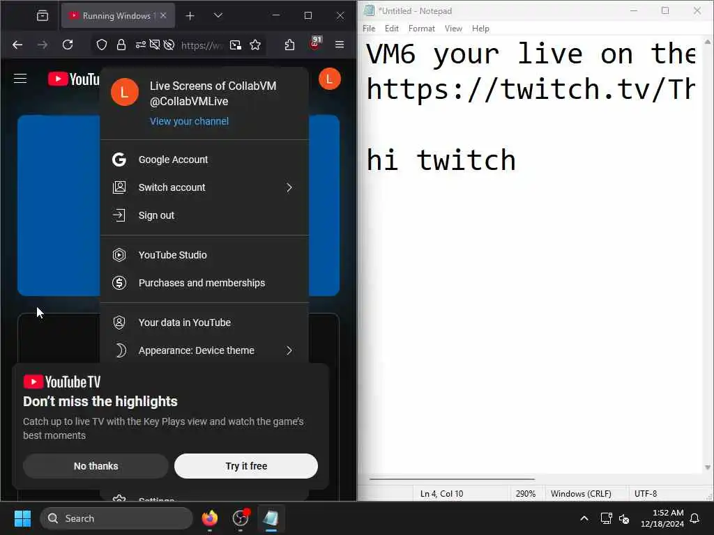Expand the Switch account submenu chevron
The height and width of the screenshot is (535, 714).
289,187
